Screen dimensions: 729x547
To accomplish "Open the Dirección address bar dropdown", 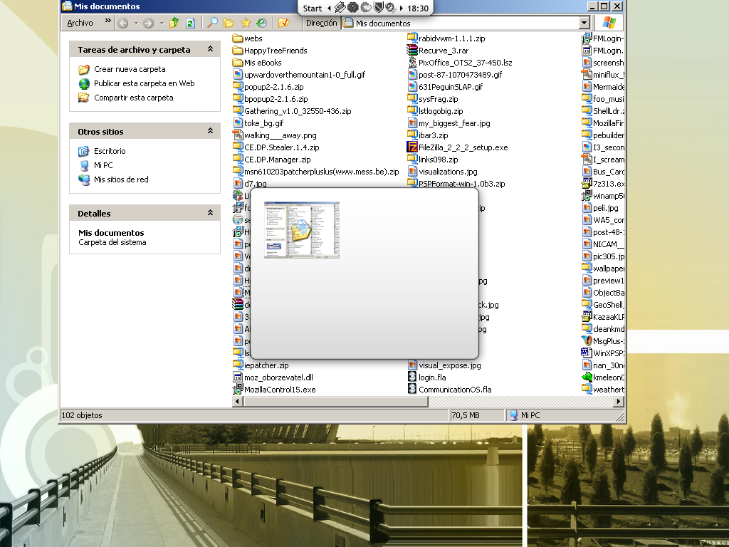I will pos(584,23).
